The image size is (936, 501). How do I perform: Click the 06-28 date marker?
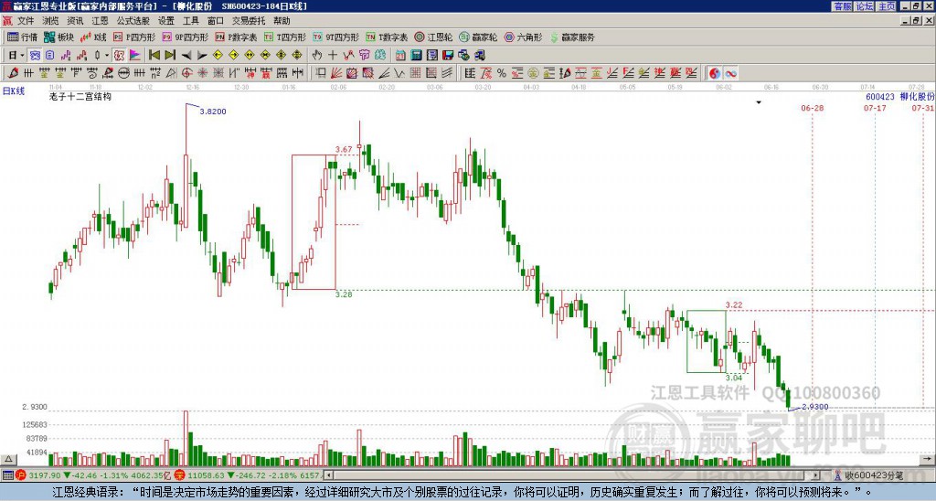(x=812, y=108)
